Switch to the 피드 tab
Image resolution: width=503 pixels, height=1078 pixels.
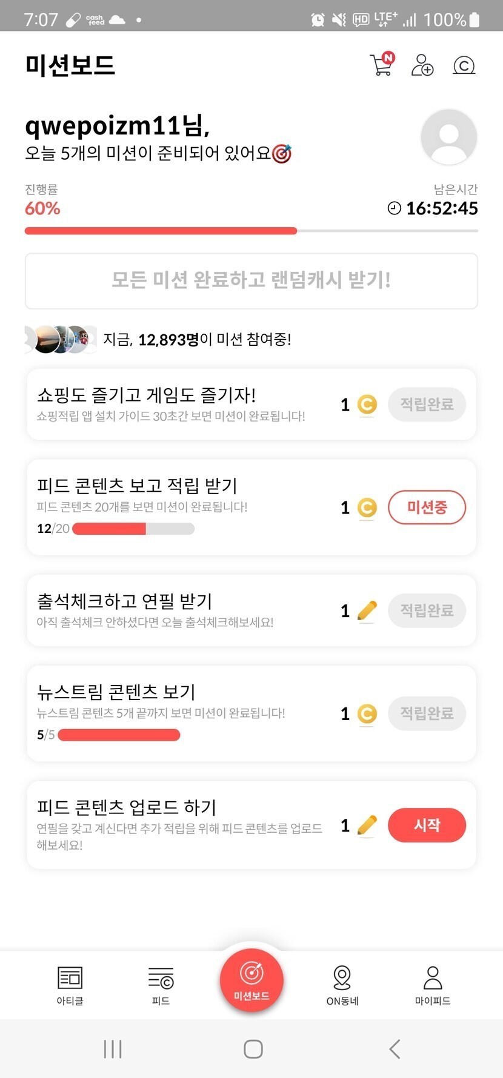coord(161,985)
